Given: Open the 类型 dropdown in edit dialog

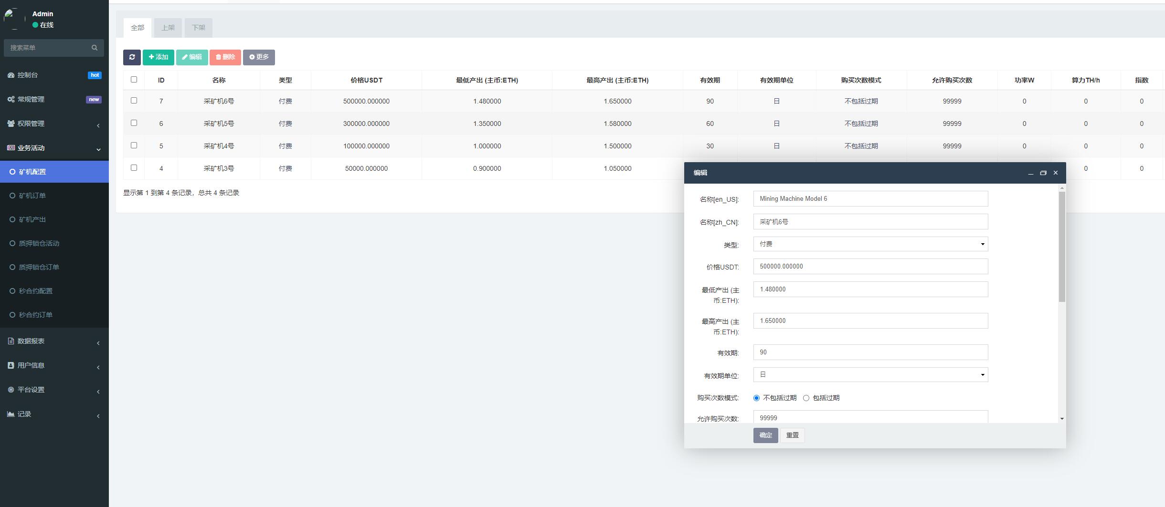Looking at the screenshot, I should tap(870, 244).
